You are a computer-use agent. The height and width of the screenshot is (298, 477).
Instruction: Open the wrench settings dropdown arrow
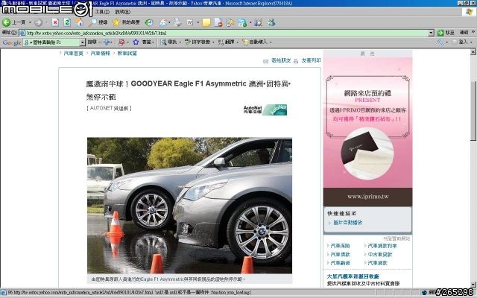[446, 42]
